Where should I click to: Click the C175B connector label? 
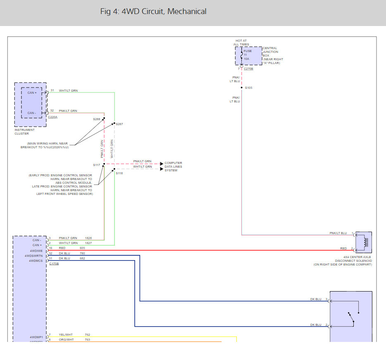tap(54, 264)
